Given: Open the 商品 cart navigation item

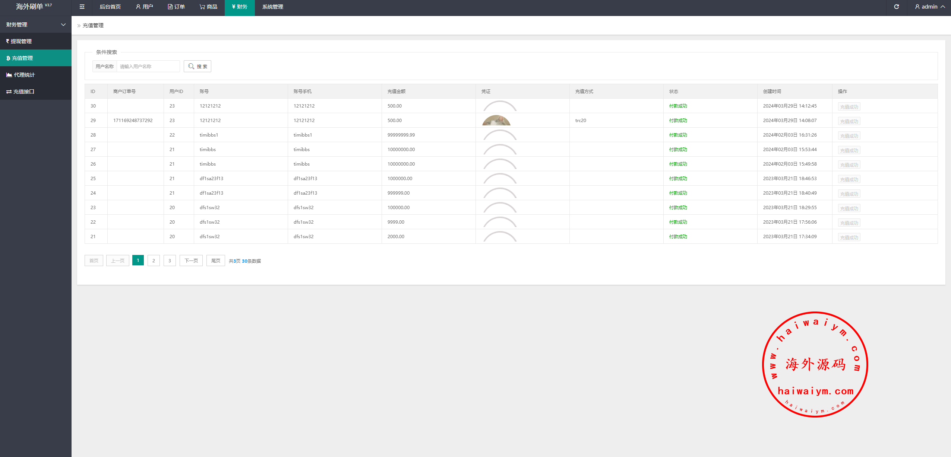Looking at the screenshot, I should point(208,7).
